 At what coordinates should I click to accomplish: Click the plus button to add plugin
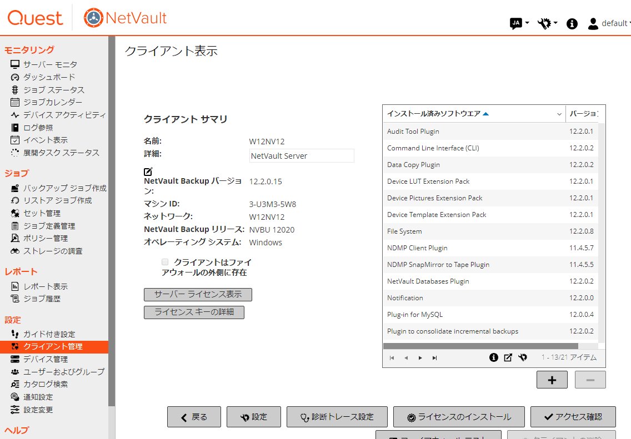click(552, 380)
